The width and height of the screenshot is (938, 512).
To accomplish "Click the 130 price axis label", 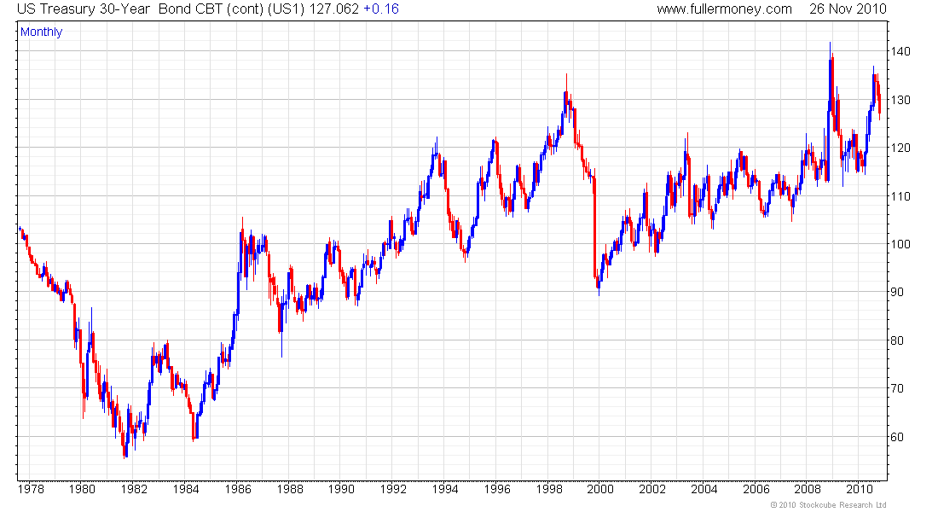I will point(900,100).
